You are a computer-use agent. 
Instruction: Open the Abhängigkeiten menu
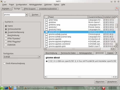pos(35,5)
